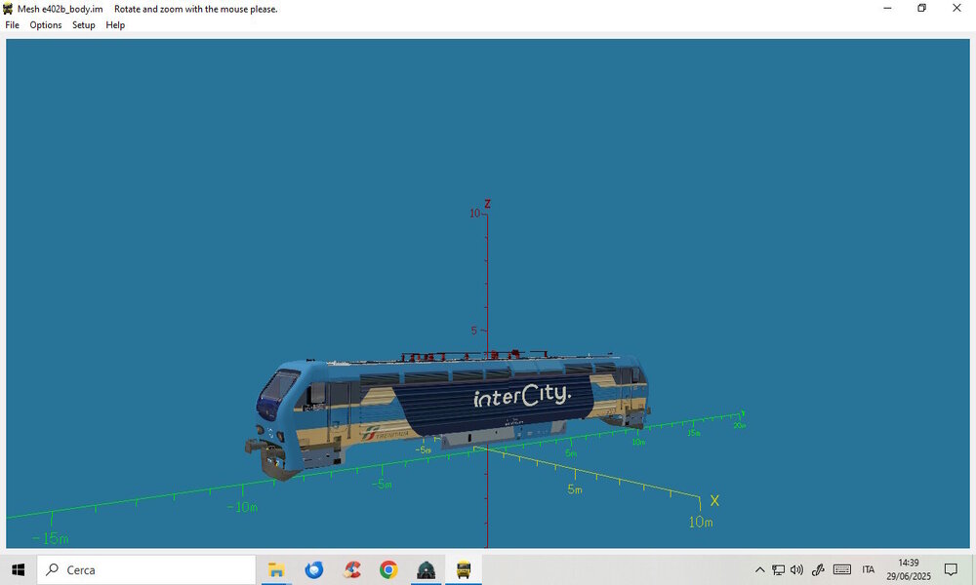Open the Help menu
The height and width of the screenshot is (585, 976).
(x=115, y=25)
